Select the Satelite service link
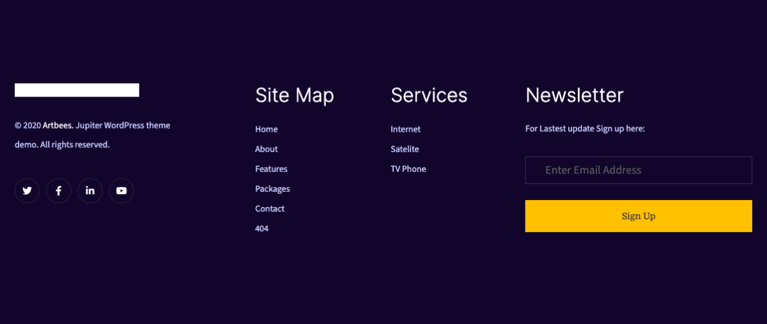The height and width of the screenshot is (324, 767). [405, 149]
